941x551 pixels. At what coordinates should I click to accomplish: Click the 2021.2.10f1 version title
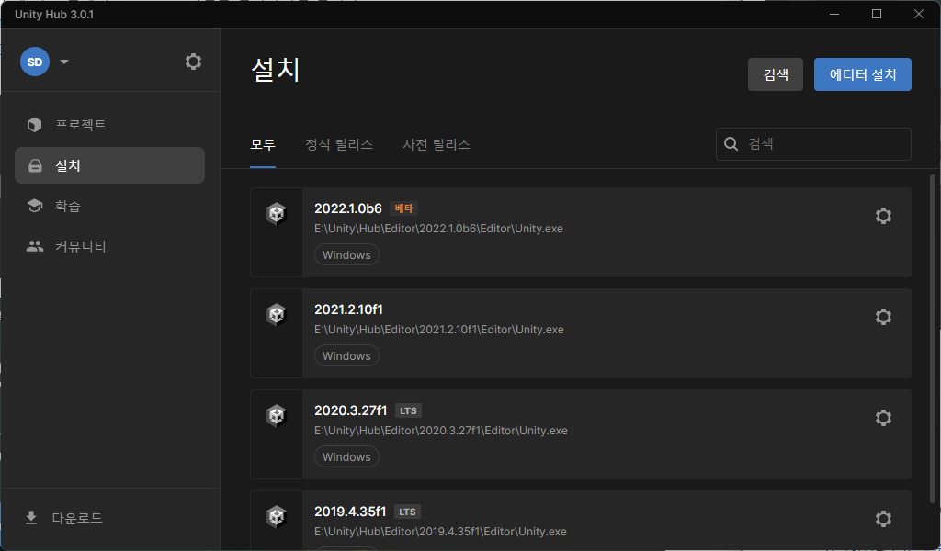click(348, 309)
